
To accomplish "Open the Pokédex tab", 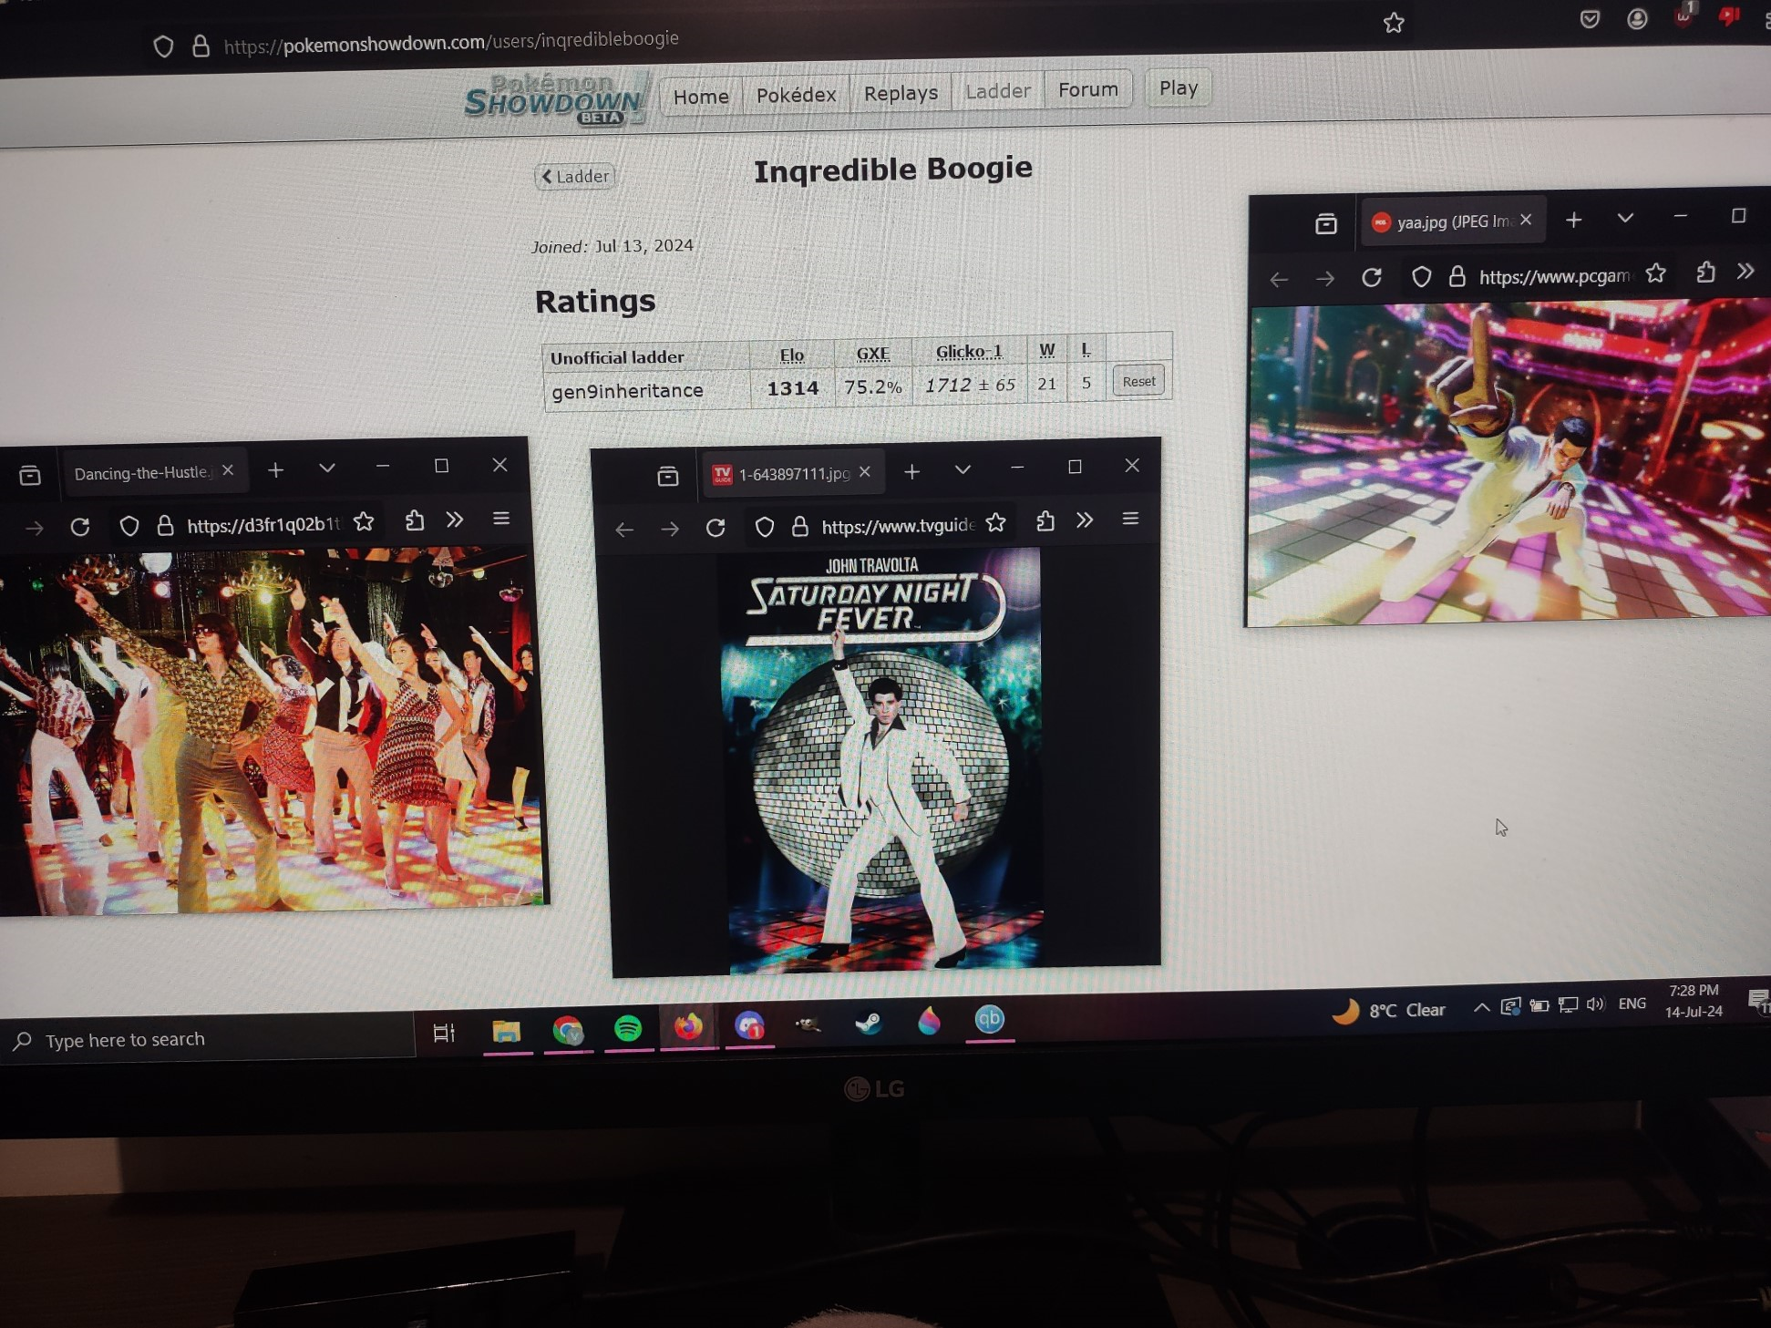I will coord(796,95).
